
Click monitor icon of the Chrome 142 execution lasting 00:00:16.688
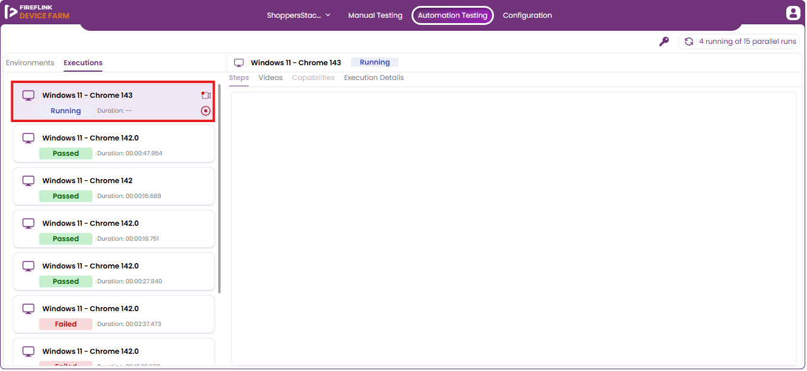point(28,181)
